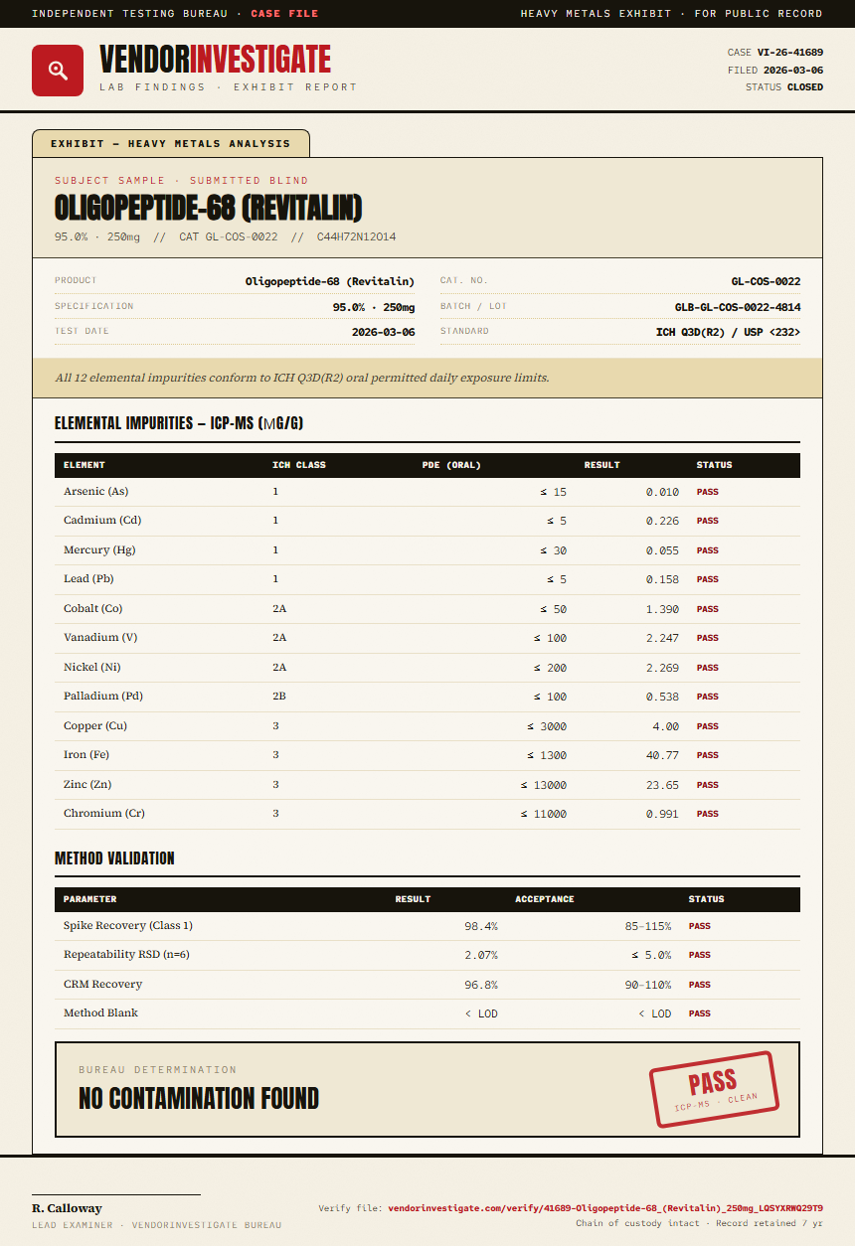Click the PDE (ORAL) column header

[x=451, y=465]
